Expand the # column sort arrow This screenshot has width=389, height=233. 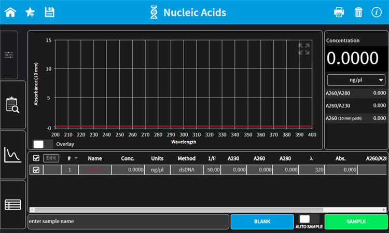(76, 158)
